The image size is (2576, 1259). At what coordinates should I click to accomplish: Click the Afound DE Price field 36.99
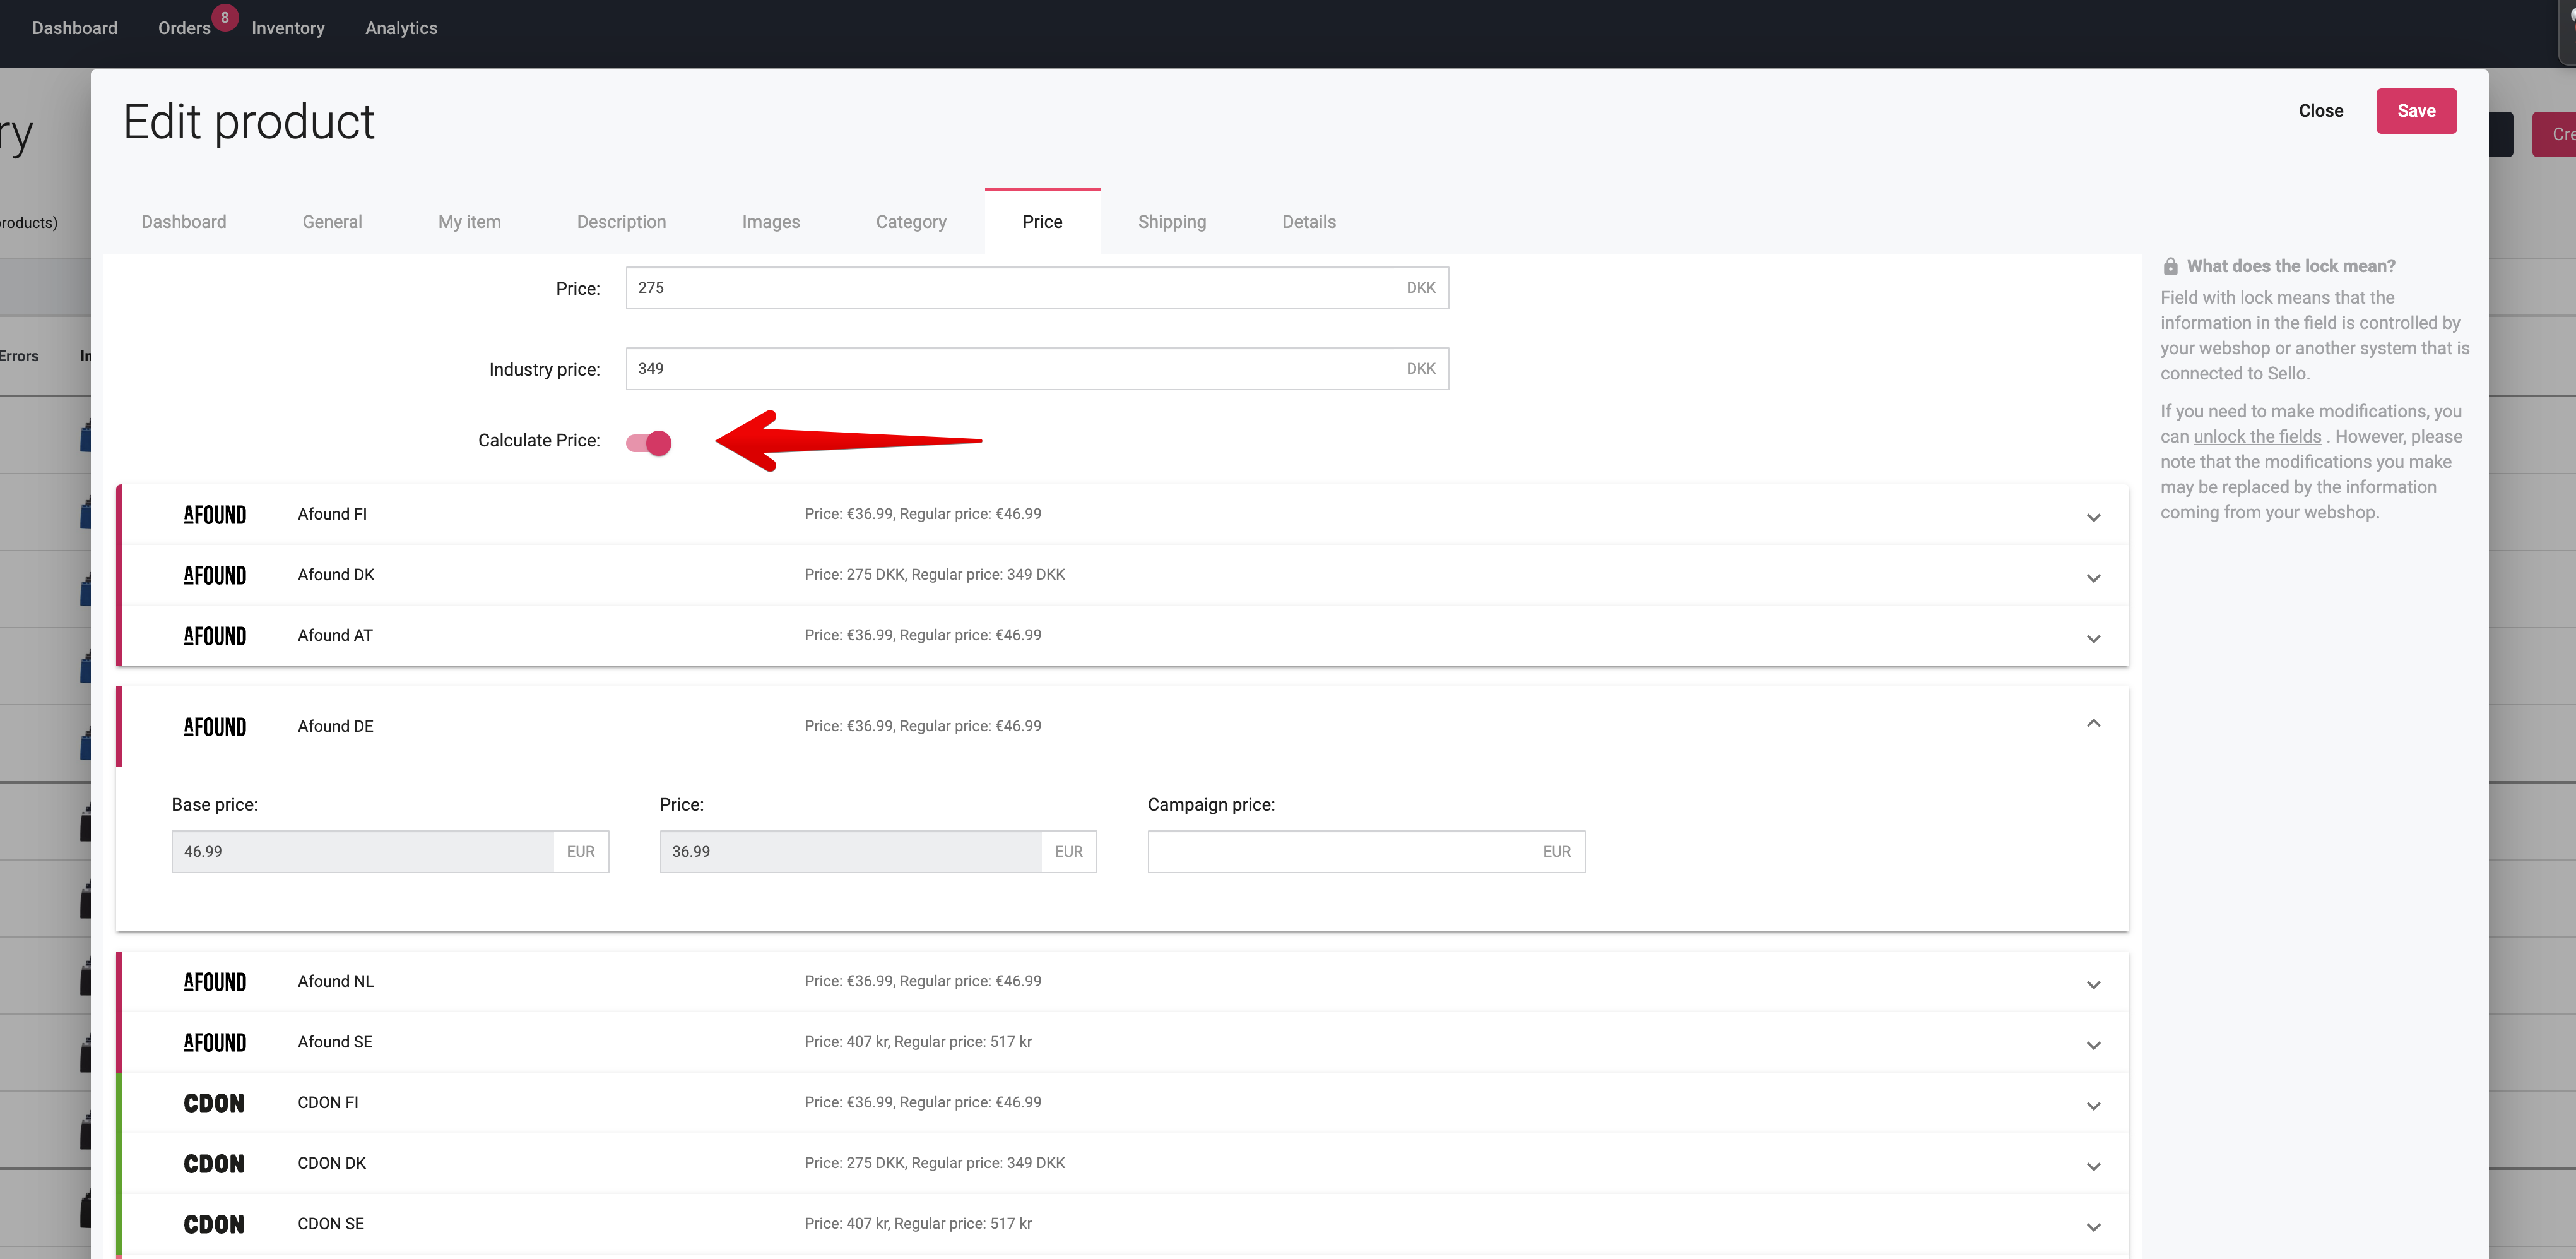point(878,852)
